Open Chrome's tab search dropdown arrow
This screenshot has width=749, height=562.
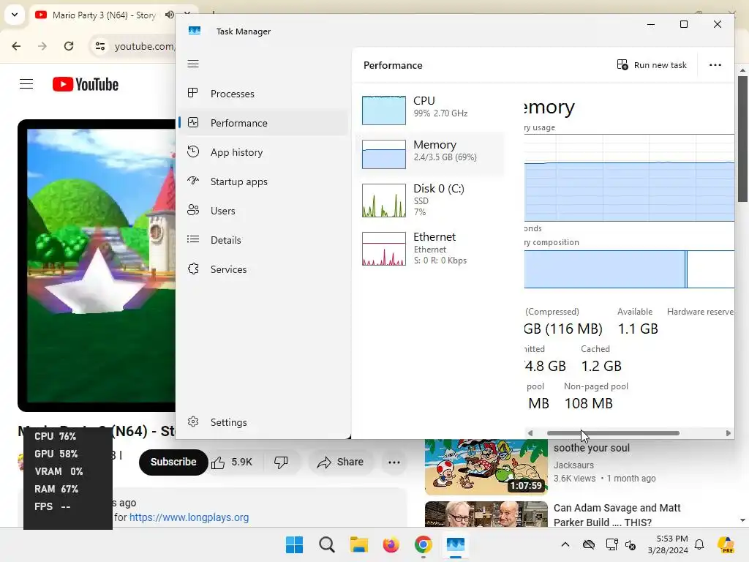tap(15, 15)
